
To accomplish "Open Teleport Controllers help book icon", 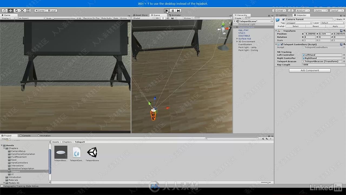I will pos(341,44).
